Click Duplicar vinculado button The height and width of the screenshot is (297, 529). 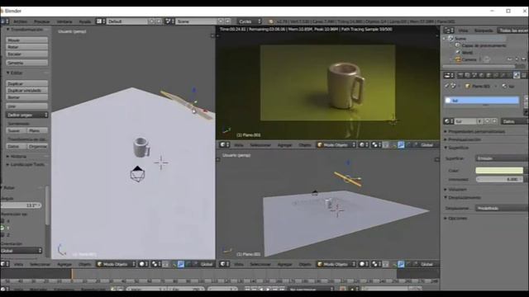coord(26,90)
